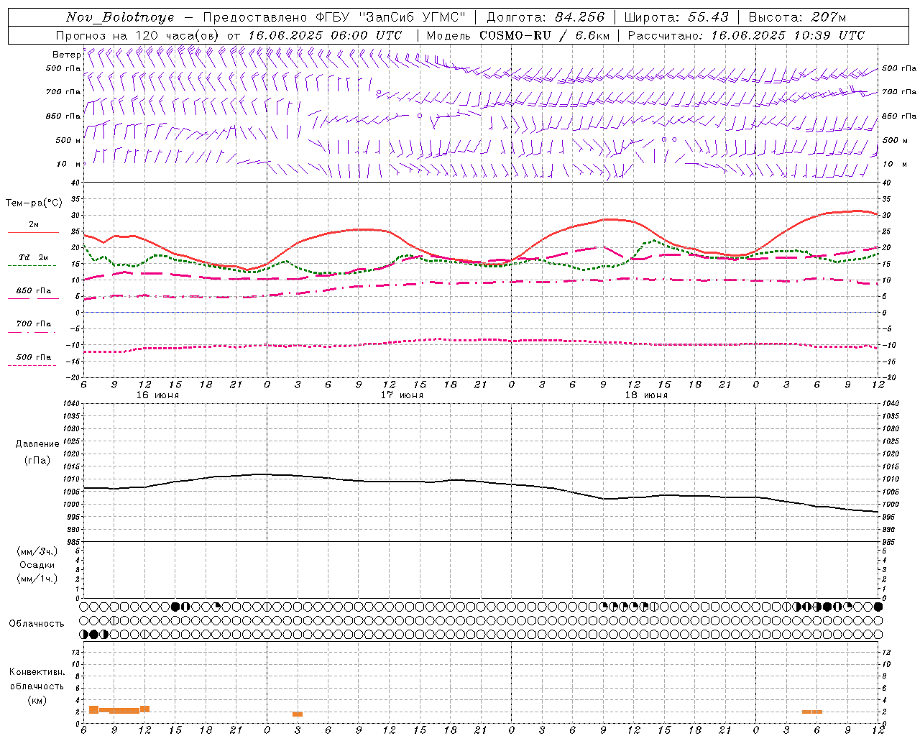Click the Ветер wind panel label
The width and height of the screenshot is (920, 736).
point(67,55)
